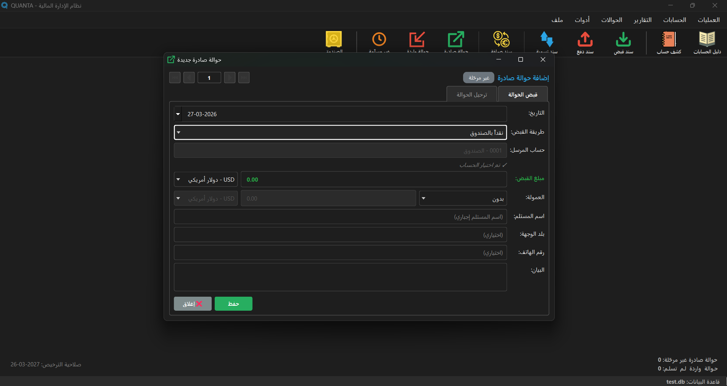Minimize the new outgoing transfer dialog
The image size is (727, 386).
[499, 59]
